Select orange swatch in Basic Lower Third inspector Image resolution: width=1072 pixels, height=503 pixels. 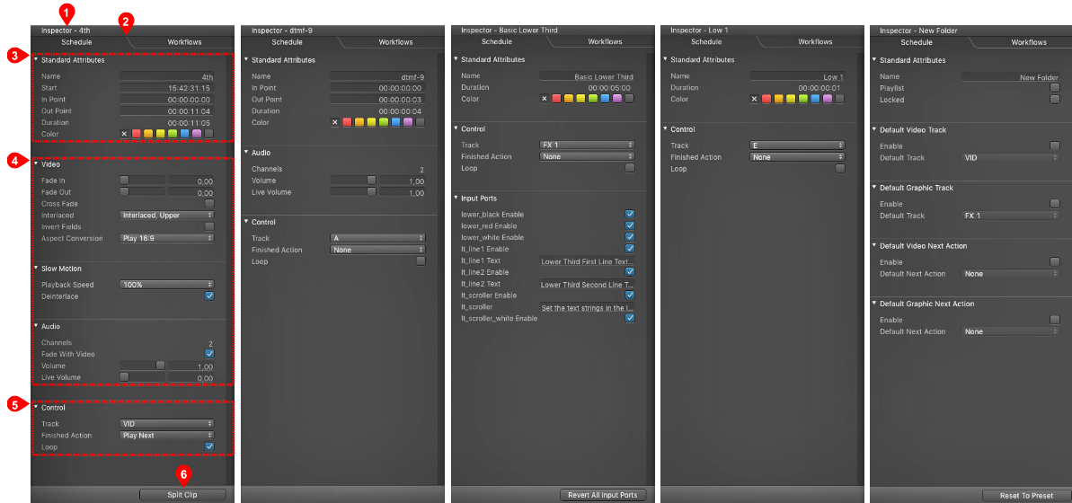click(x=569, y=99)
